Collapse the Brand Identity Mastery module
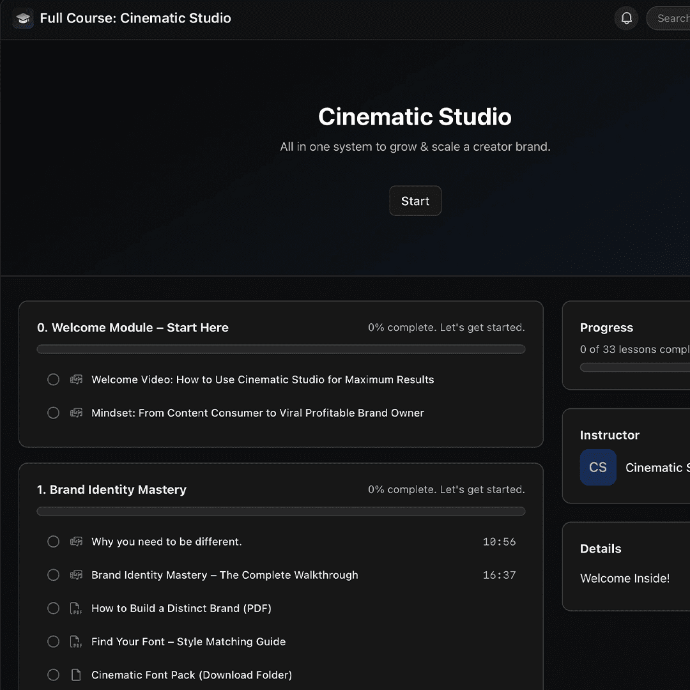Screen dimensions: 690x690 pyautogui.click(x=111, y=489)
